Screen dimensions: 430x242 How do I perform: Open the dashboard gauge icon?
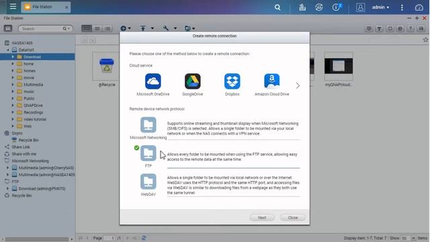point(419,7)
